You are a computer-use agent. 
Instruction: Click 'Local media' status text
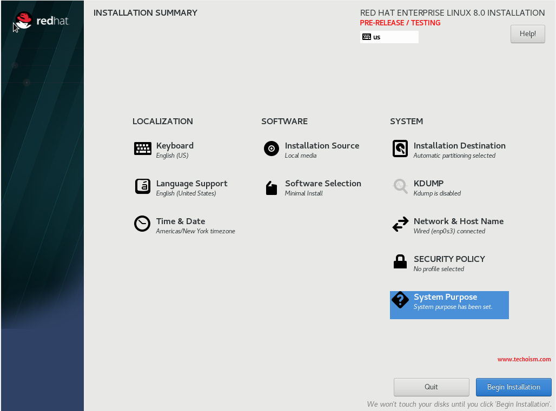(x=301, y=156)
